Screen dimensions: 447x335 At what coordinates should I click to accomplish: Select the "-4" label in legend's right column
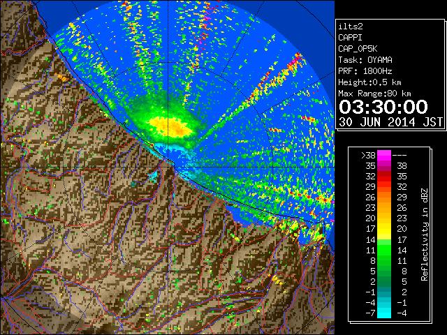[402, 313]
